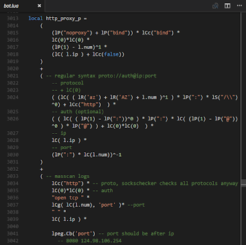The height and width of the screenshot is (245, 246).
Task: Split the editor with the split icon
Action: tap(228, 6)
